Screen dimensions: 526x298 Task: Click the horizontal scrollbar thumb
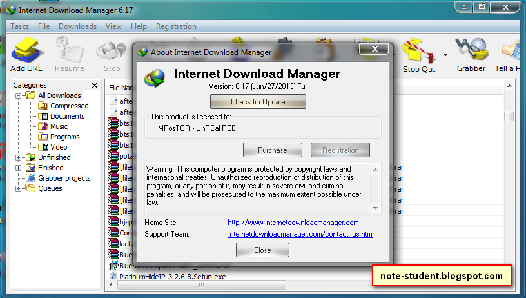coord(201,285)
